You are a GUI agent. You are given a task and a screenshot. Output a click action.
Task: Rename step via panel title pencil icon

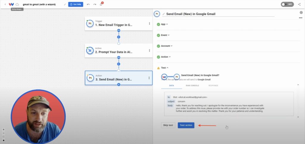(x=164, y=14)
